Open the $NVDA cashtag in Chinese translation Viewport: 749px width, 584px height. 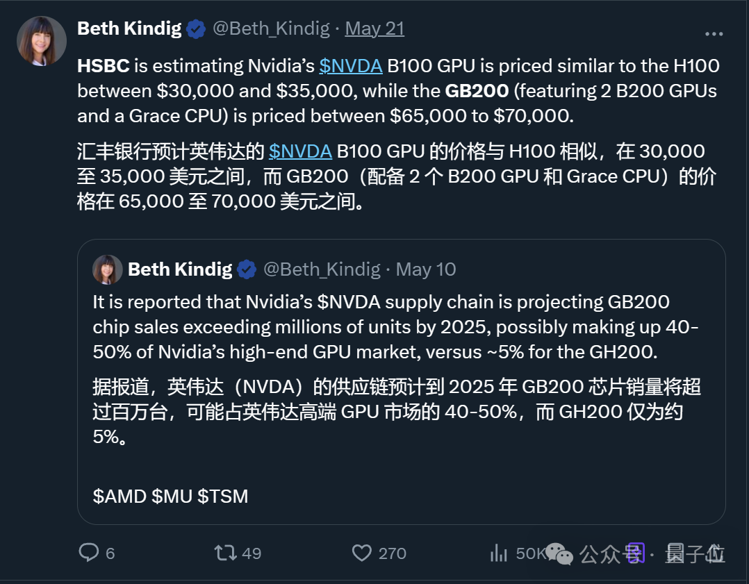(300, 151)
